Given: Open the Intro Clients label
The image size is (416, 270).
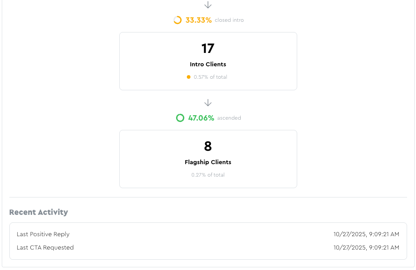Looking at the screenshot, I should tap(208, 64).
